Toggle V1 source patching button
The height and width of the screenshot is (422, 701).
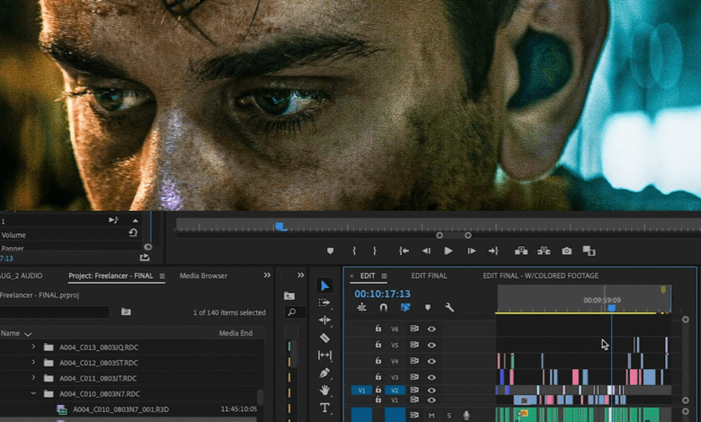[x=361, y=390]
